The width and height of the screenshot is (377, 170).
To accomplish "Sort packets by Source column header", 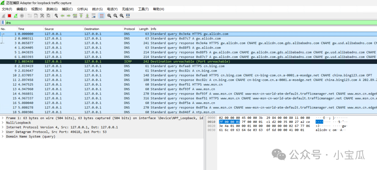I will [49, 29].
